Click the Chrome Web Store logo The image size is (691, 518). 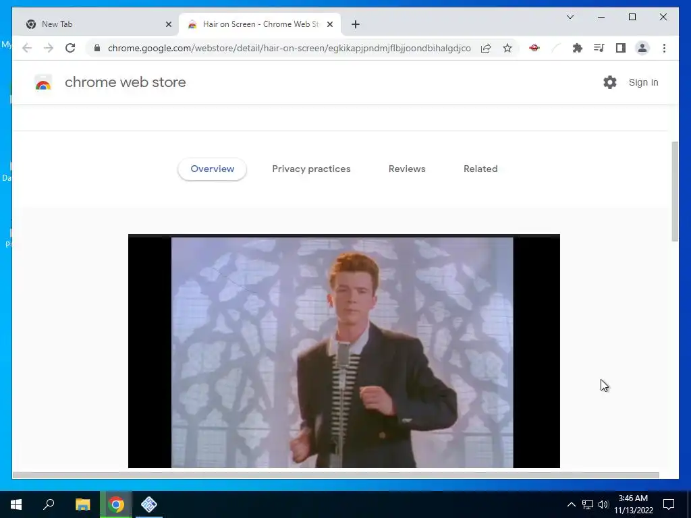click(x=43, y=82)
